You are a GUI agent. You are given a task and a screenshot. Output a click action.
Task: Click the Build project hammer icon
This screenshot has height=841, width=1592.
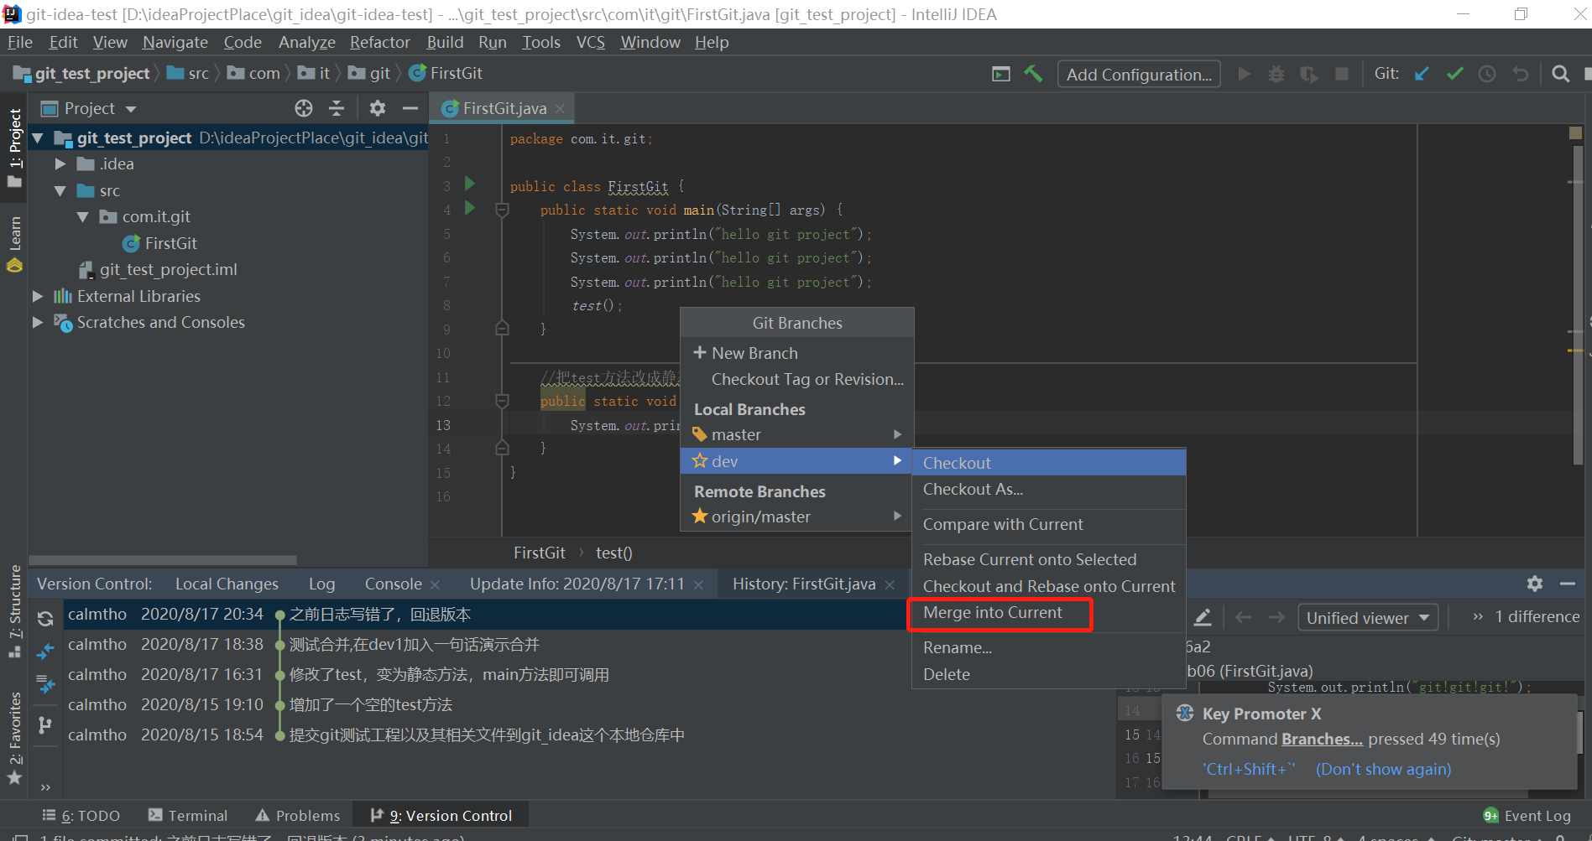point(1033,74)
